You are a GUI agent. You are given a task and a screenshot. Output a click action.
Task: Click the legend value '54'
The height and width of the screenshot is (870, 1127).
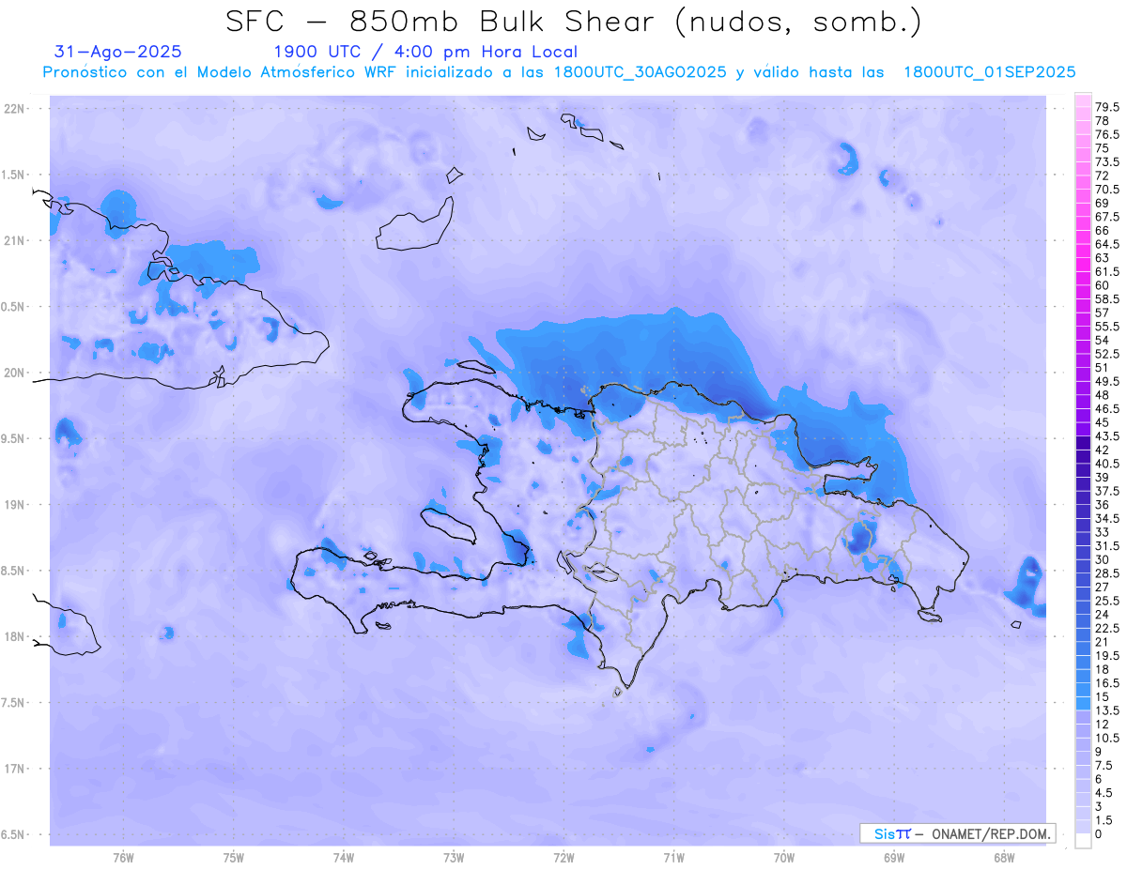(1102, 341)
